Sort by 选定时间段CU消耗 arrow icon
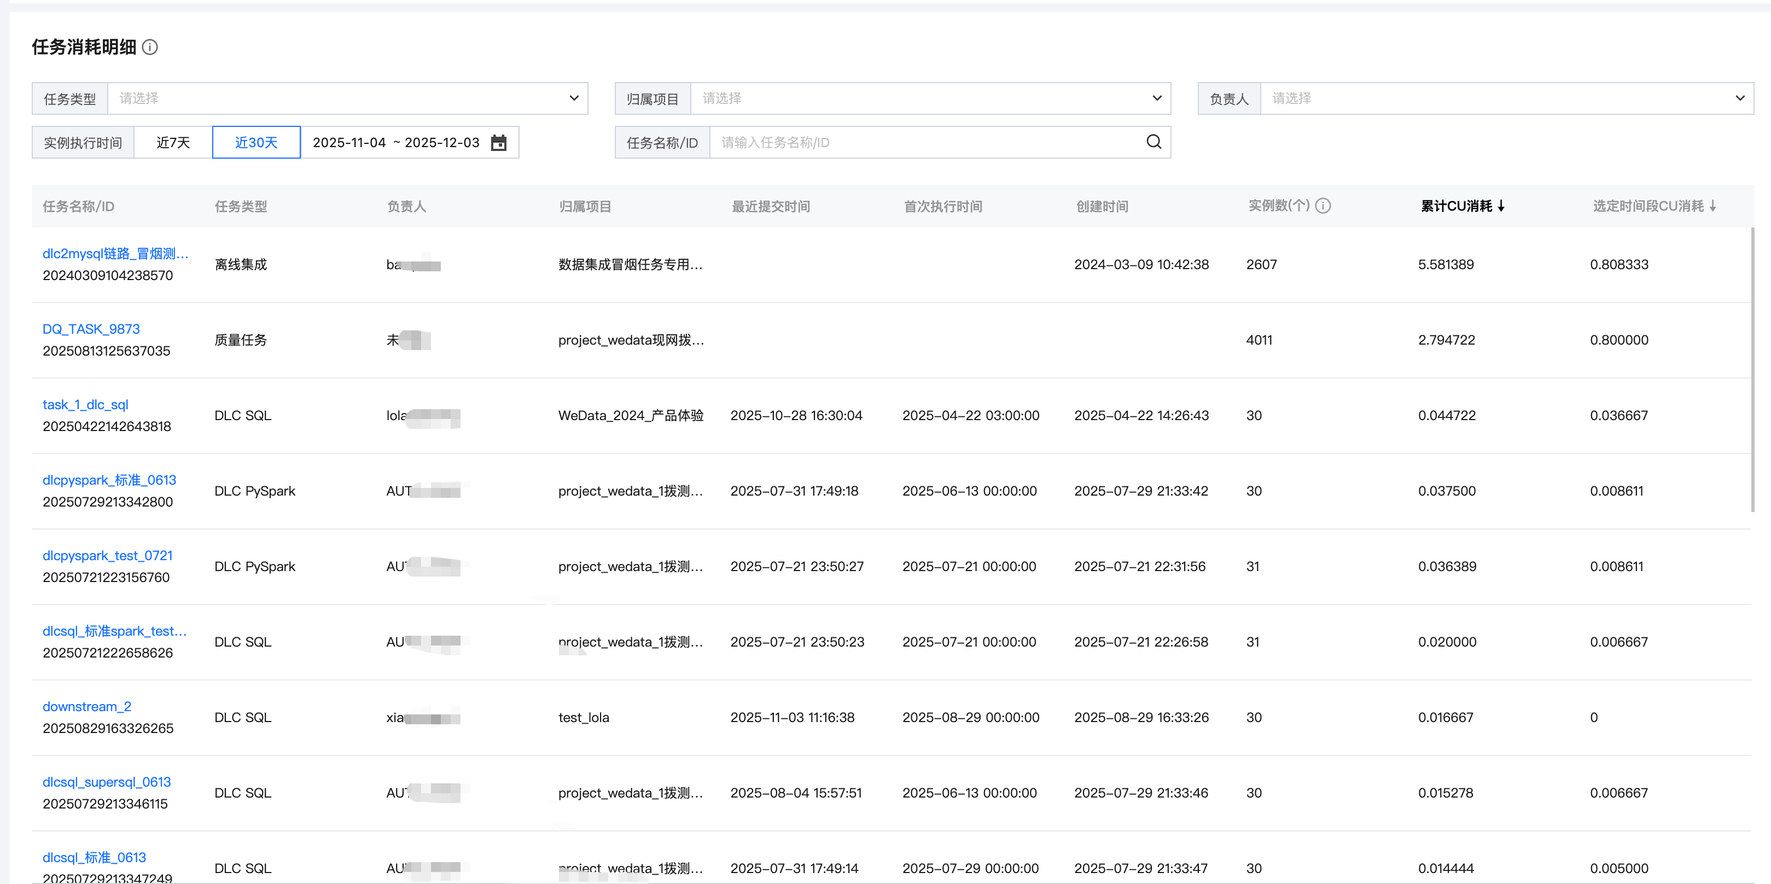 click(1712, 206)
